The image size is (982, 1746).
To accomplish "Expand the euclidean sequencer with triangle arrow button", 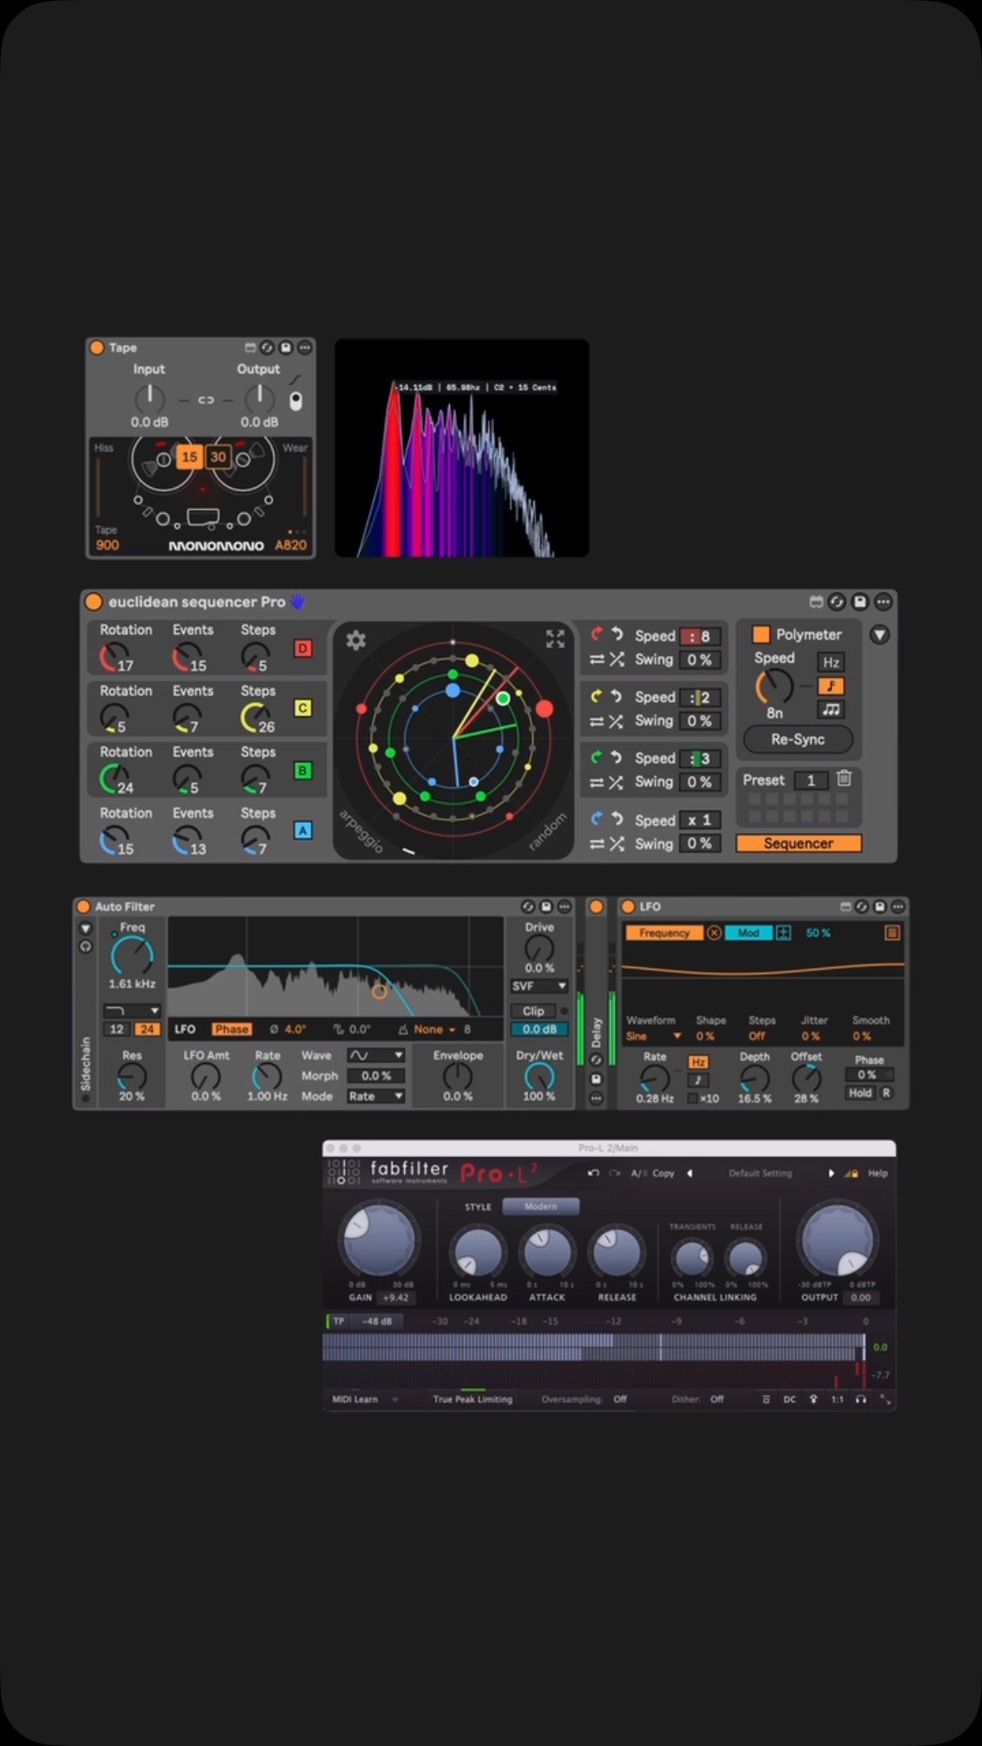I will 880,635.
